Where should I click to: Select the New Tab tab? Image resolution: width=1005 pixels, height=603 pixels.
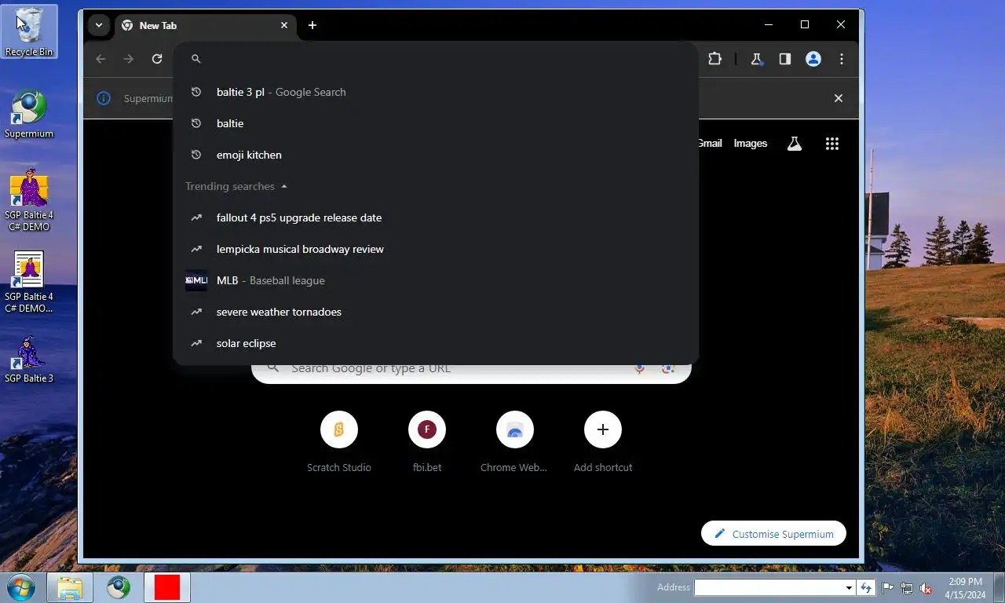click(x=206, y=25)
